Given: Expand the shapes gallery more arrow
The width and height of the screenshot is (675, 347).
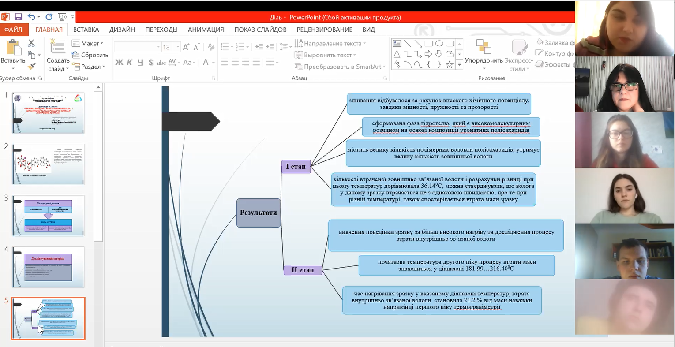Looking at the screenshot, I should coord(459,65).
